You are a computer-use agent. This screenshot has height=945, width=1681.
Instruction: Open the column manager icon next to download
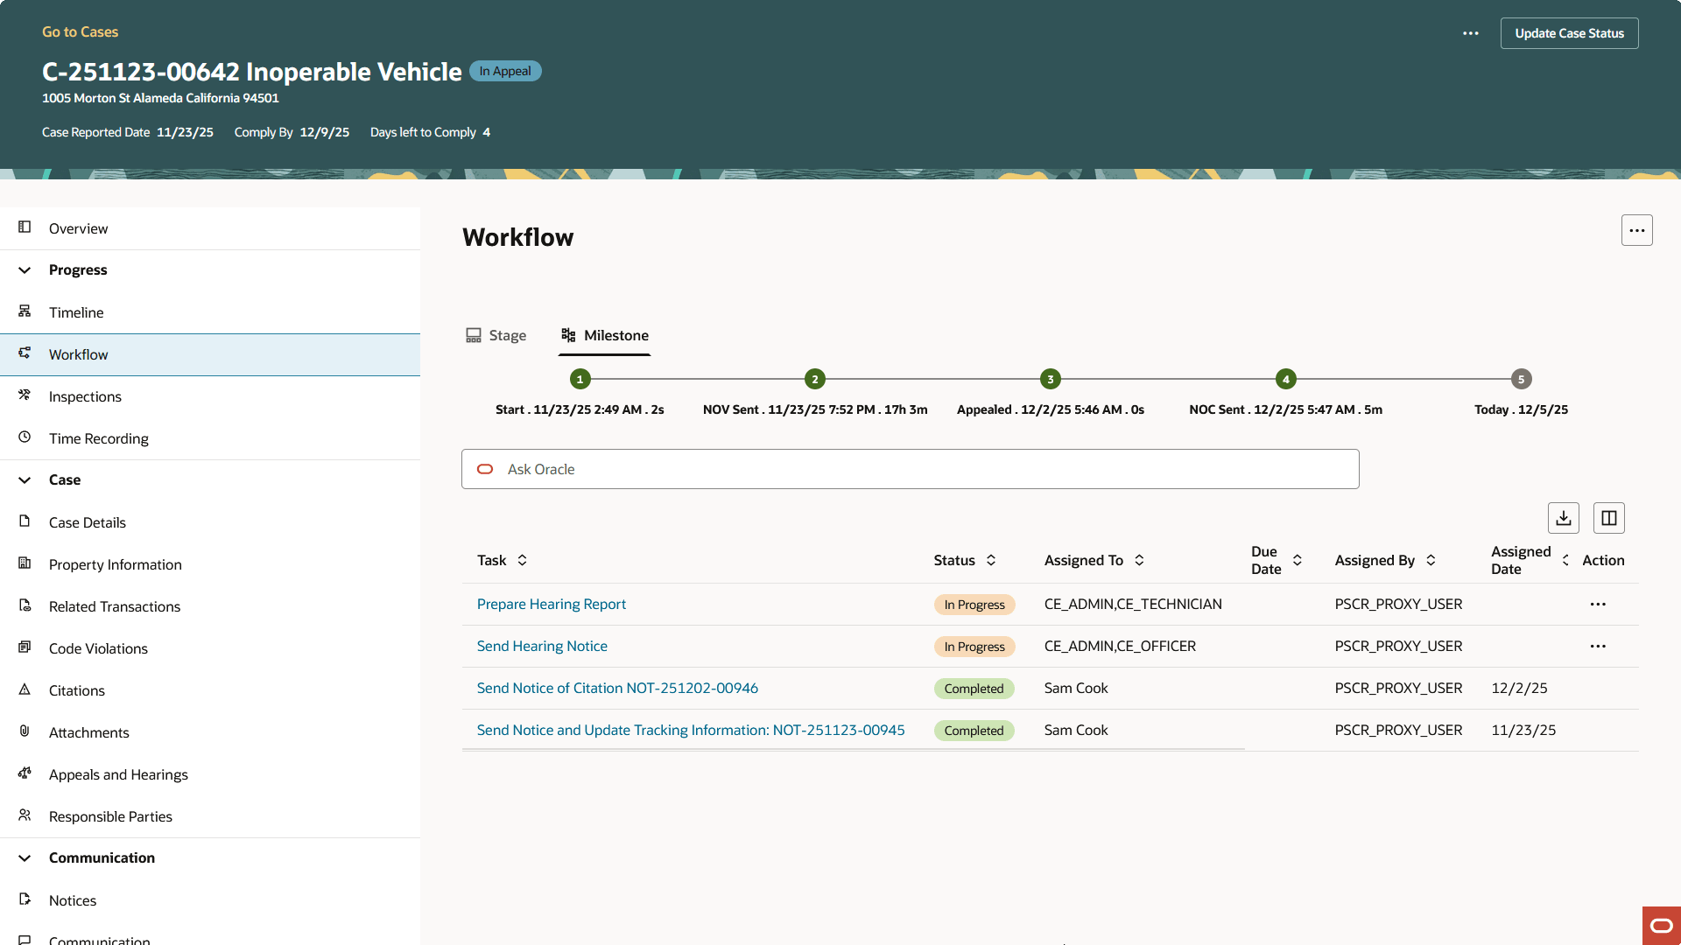click(x=1608, y=517)
